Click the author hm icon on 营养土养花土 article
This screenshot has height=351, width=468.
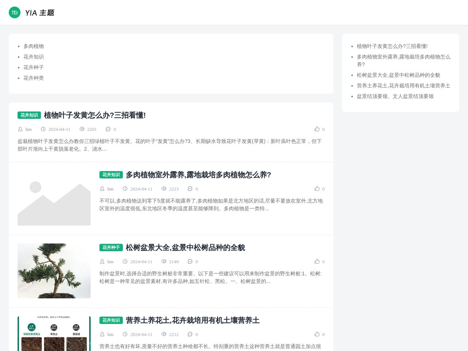click(102, 334)
